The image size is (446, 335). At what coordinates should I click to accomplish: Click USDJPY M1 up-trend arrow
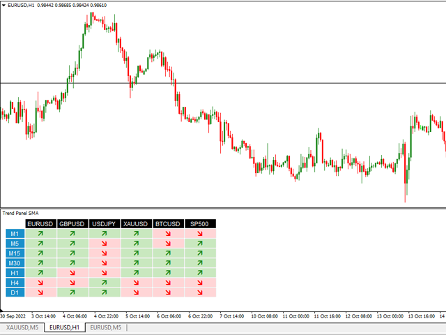click(x=105, y=234)
